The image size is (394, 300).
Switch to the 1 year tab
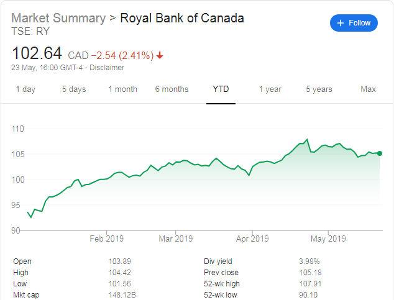pyautogui.click(x=270, y=89)
